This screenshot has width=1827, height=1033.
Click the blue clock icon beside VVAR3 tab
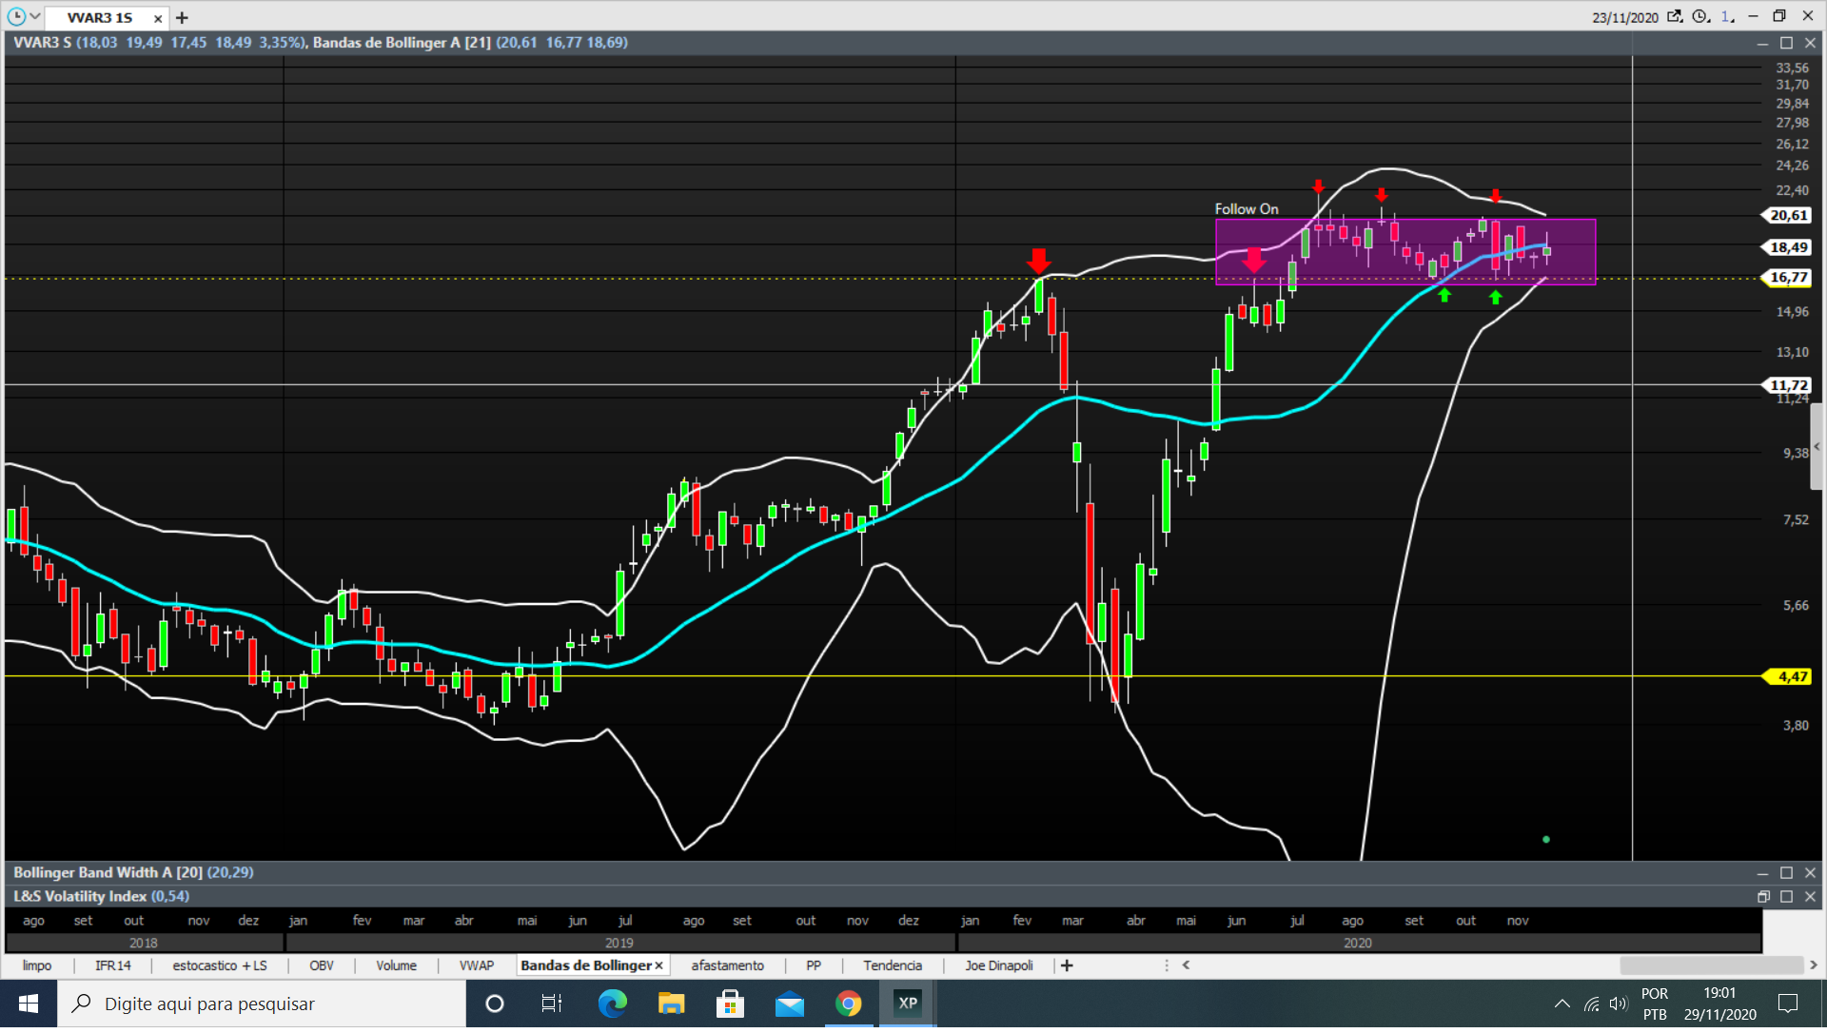point(16,17)
